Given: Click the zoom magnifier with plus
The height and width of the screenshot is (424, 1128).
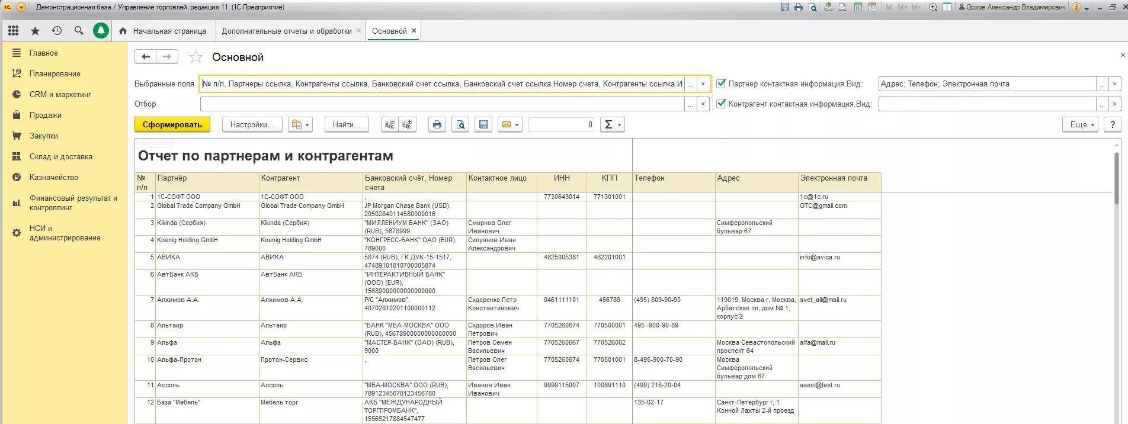Looking at the screenshot, I should [933, 7].
